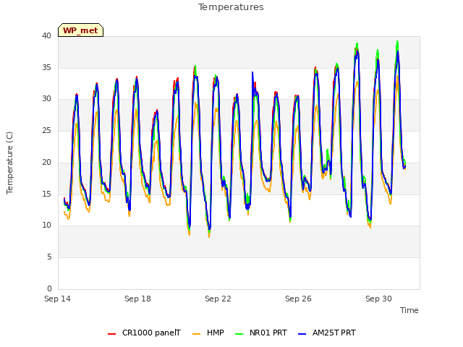This screenshot has height=347, width=463.
Task: Toggle the HMP legend entry
Action: coord(208,333)
